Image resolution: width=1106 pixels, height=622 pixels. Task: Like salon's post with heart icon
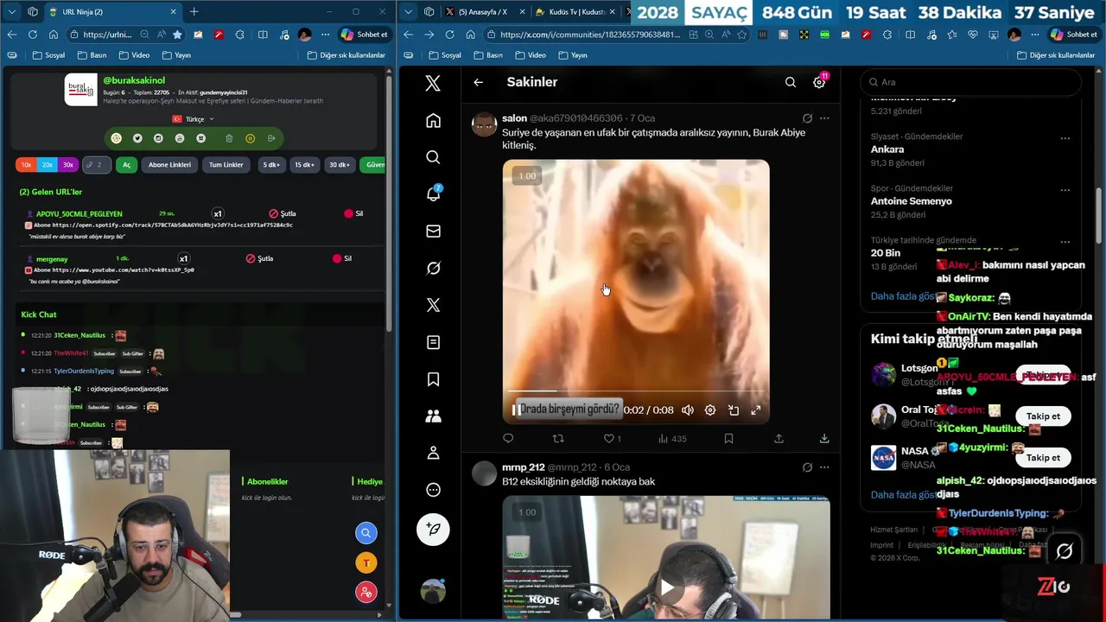[608, 439]
